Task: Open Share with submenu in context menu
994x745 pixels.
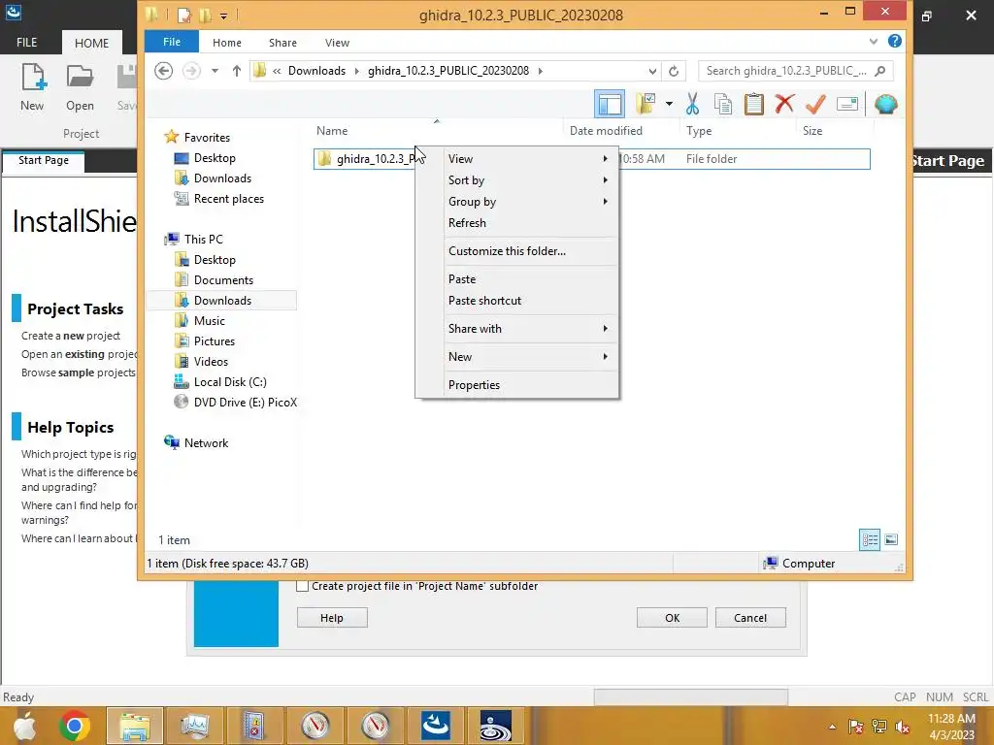Action: 516,329
